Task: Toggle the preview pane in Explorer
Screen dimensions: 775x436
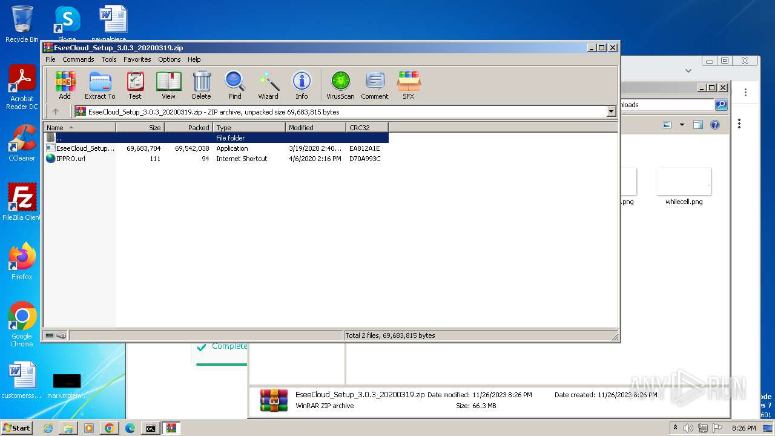Action: (x=698, y=125)
